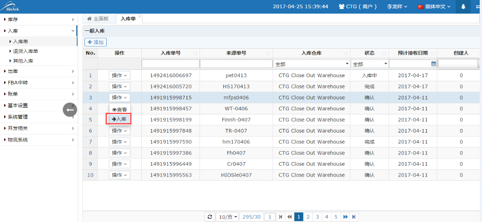Viewport: 482px width, 222px height.
Task: Open the 操作 dropdown in row 3
Action: point(119,98)
